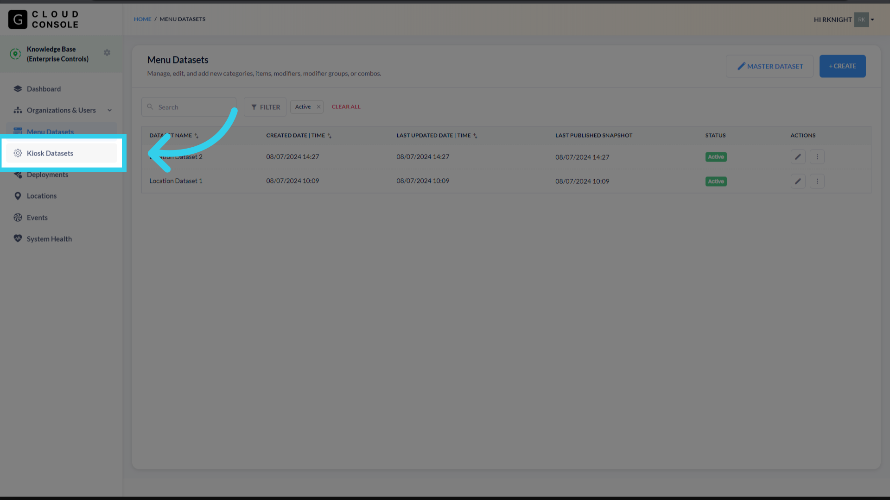Screen dimensions: 890x500
Task: Focus the Search input field
Action: tap(189, 107)
